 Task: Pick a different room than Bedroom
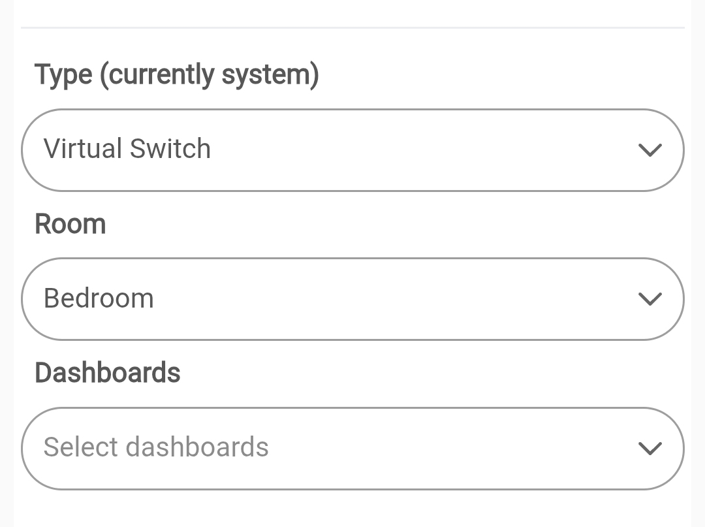click(352, 299)
